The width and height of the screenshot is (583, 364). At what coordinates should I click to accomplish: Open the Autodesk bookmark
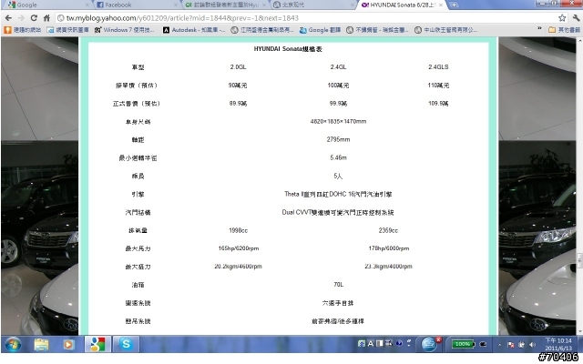[x=194, y=30]
